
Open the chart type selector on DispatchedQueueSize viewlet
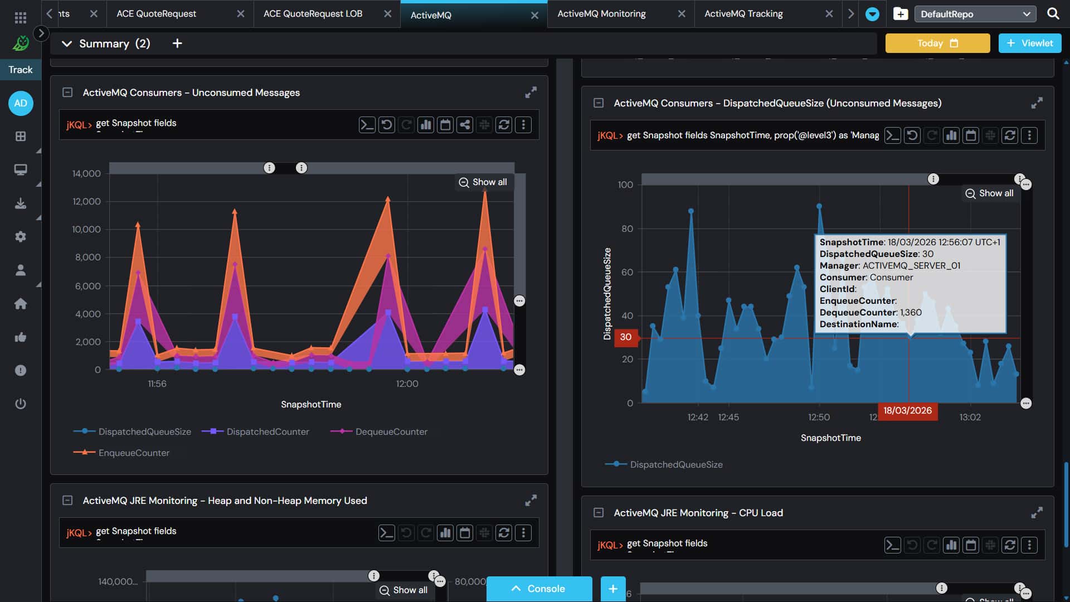(x=951, y=135)
